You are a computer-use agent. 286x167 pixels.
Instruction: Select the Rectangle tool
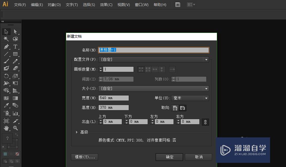15,54
